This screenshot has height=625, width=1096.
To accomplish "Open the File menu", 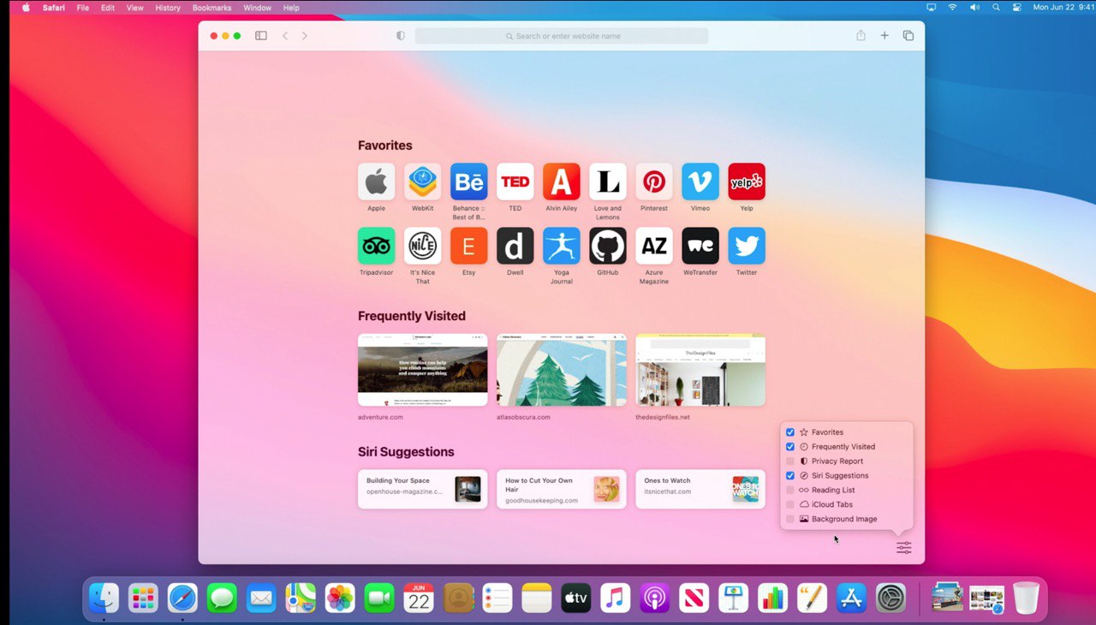I will pos(83,8).
